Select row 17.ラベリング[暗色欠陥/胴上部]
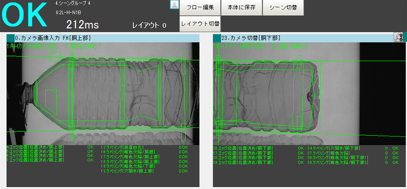 (x=130, y=157)
